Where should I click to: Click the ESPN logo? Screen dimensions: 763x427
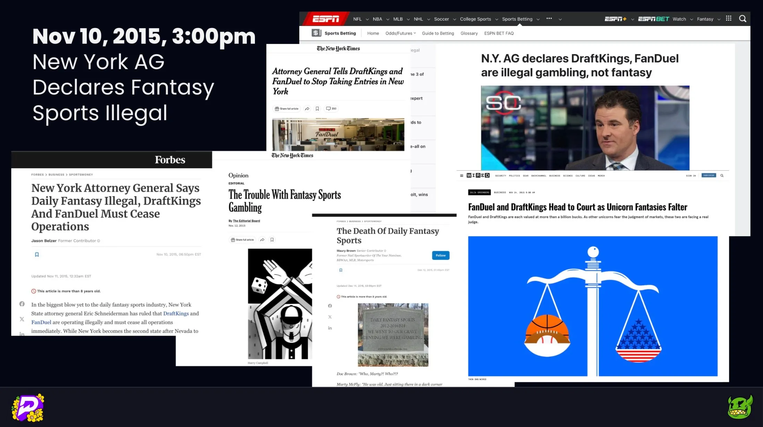(x=325, y=19)
